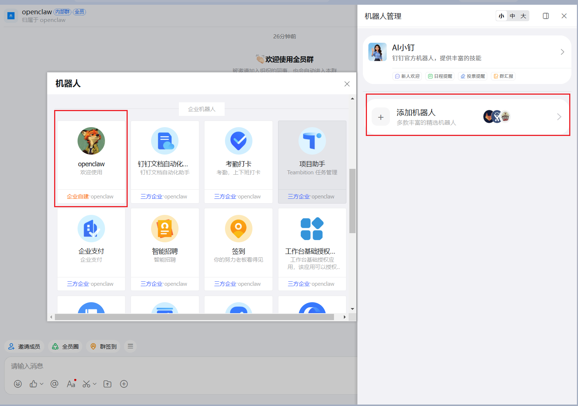Pick the 智能招聘 robot icon
578x406 pixels.
165,228
